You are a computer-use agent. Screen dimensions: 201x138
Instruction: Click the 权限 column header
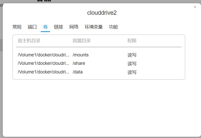point(132,41)
